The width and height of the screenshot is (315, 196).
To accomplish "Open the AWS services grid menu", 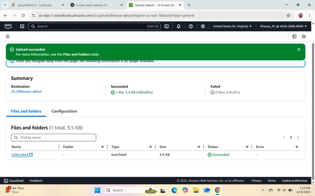I will click(22, 26).
